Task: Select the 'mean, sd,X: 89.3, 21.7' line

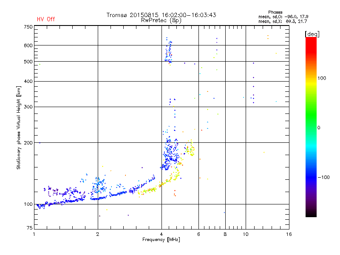Action: [x=283, y=21]
